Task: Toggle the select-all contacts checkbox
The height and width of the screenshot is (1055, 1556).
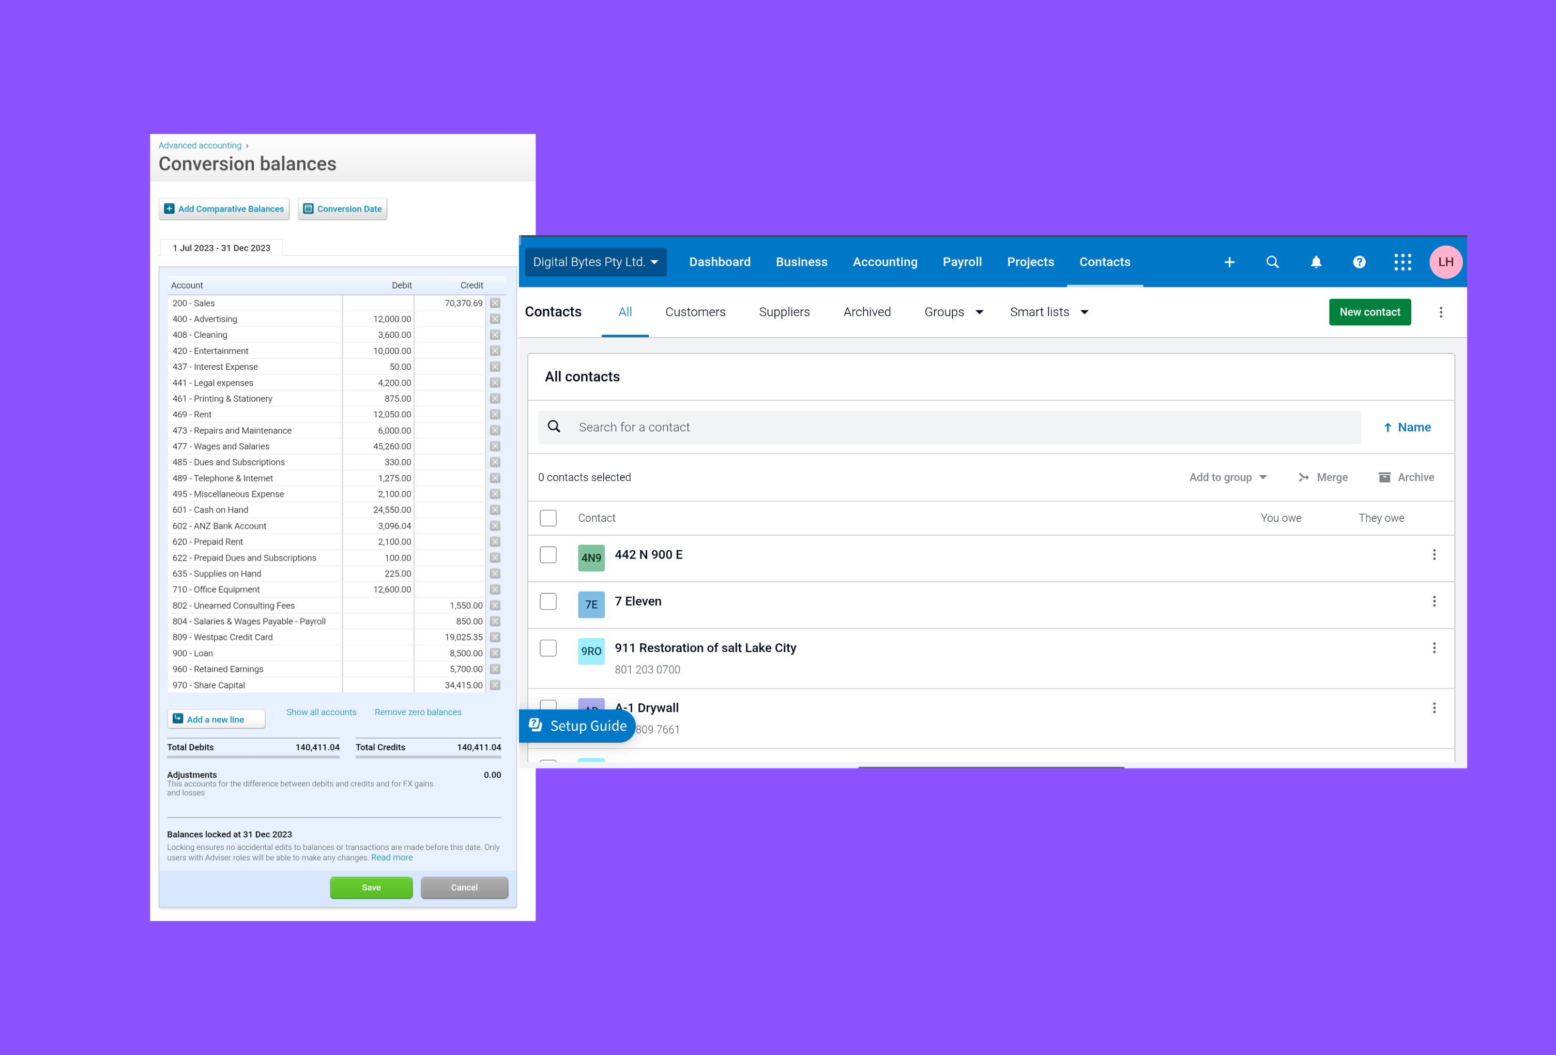Action: 547,518
